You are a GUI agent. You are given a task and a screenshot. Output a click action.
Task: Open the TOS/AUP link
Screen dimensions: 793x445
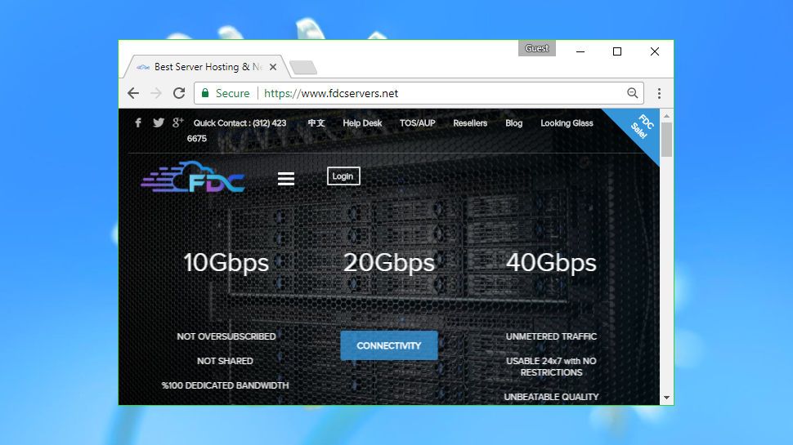417,122
